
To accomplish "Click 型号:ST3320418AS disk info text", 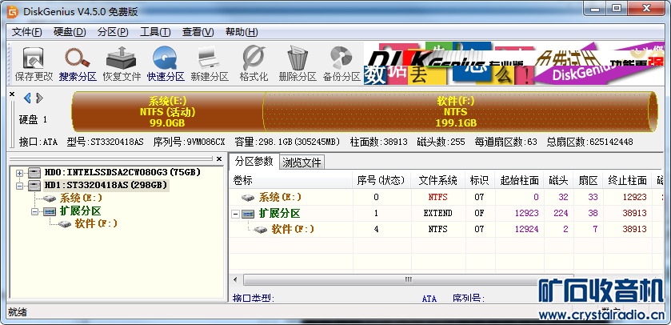I will click(106, 142).
